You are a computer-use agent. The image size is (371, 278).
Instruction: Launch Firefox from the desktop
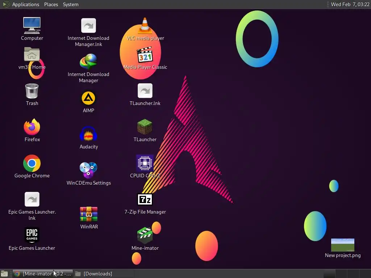(32, 127)
